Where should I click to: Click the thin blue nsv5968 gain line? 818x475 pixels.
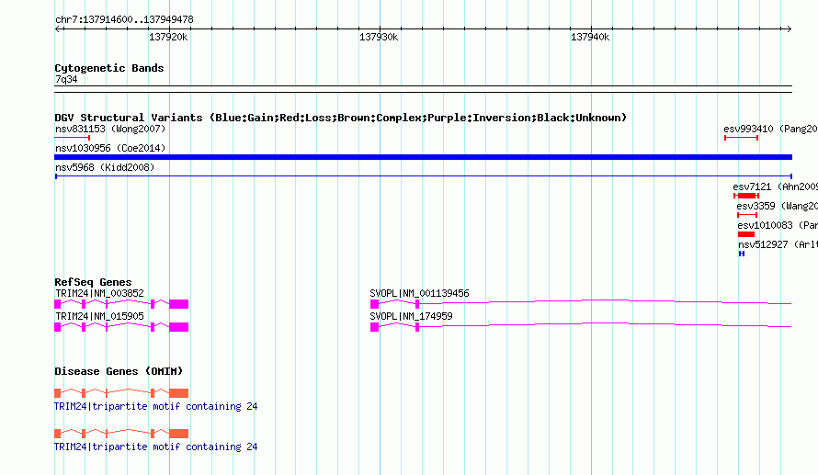click(x=423, y=176)
